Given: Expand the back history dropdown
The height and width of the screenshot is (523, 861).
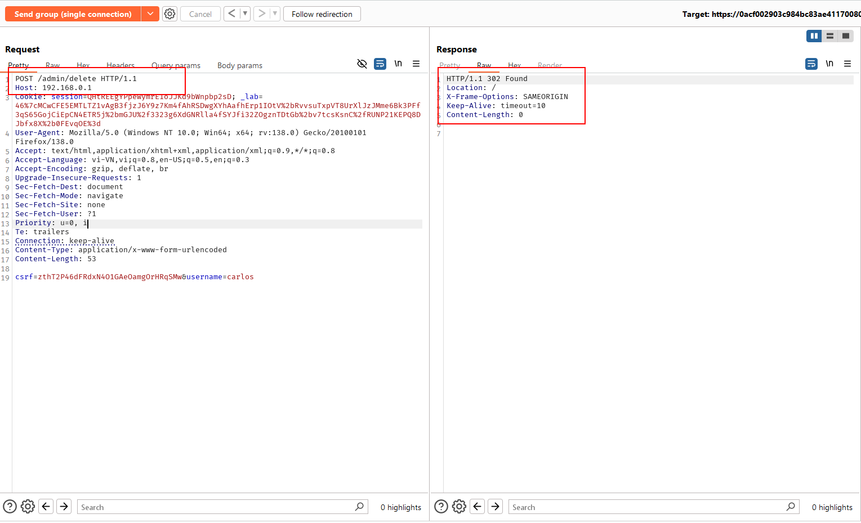Looking at the screenshot, I should [x=245, y=14].
